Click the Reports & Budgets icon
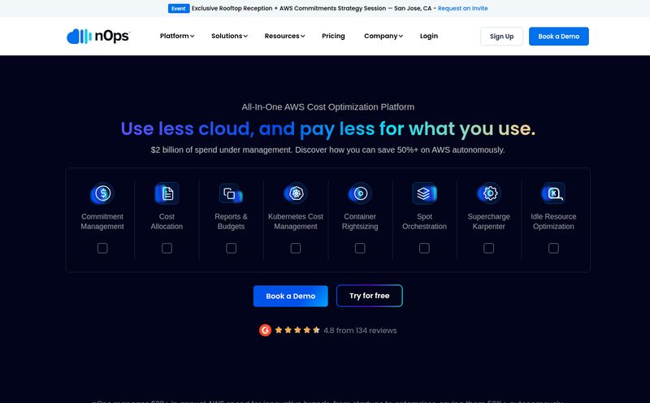The width and height of the screenshot is (650, 403). [x=231, y=193]
